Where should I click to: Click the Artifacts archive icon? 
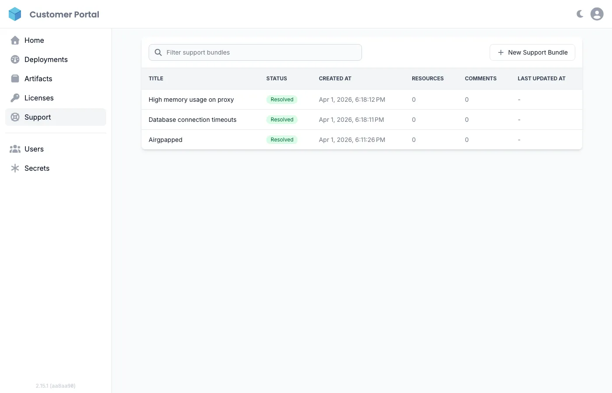tap(15, 78)
